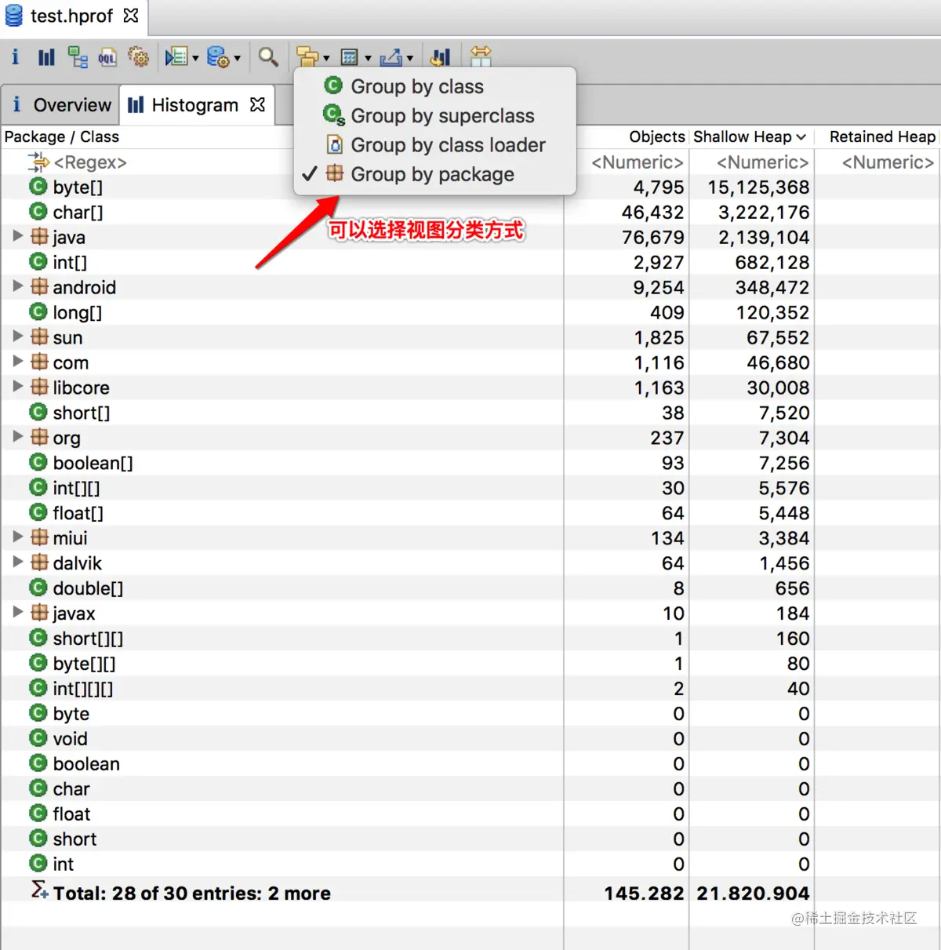Choose Group by class loader grouping
941x950 pixels.
pos(448,144)
